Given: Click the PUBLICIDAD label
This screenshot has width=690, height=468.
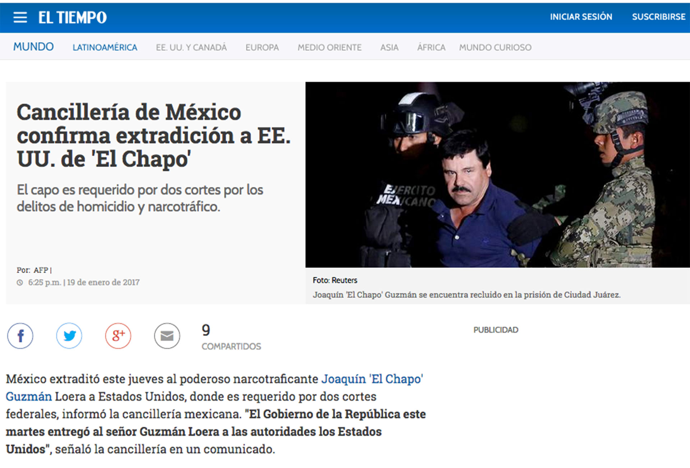Looking at the screenshot, I should tap(496, 330).
